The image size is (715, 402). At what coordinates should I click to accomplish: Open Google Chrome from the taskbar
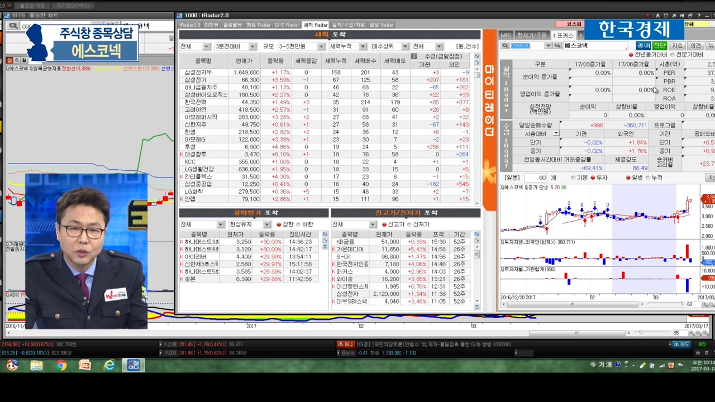point(61,365)
